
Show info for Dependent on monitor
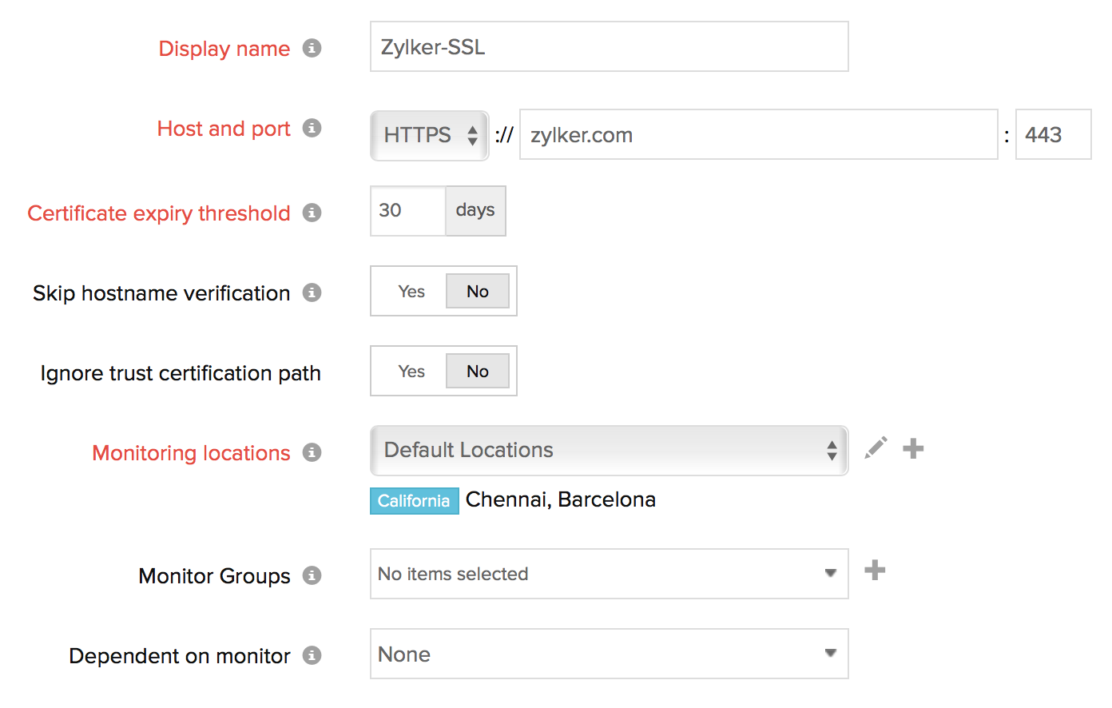(x=312, y=655)
